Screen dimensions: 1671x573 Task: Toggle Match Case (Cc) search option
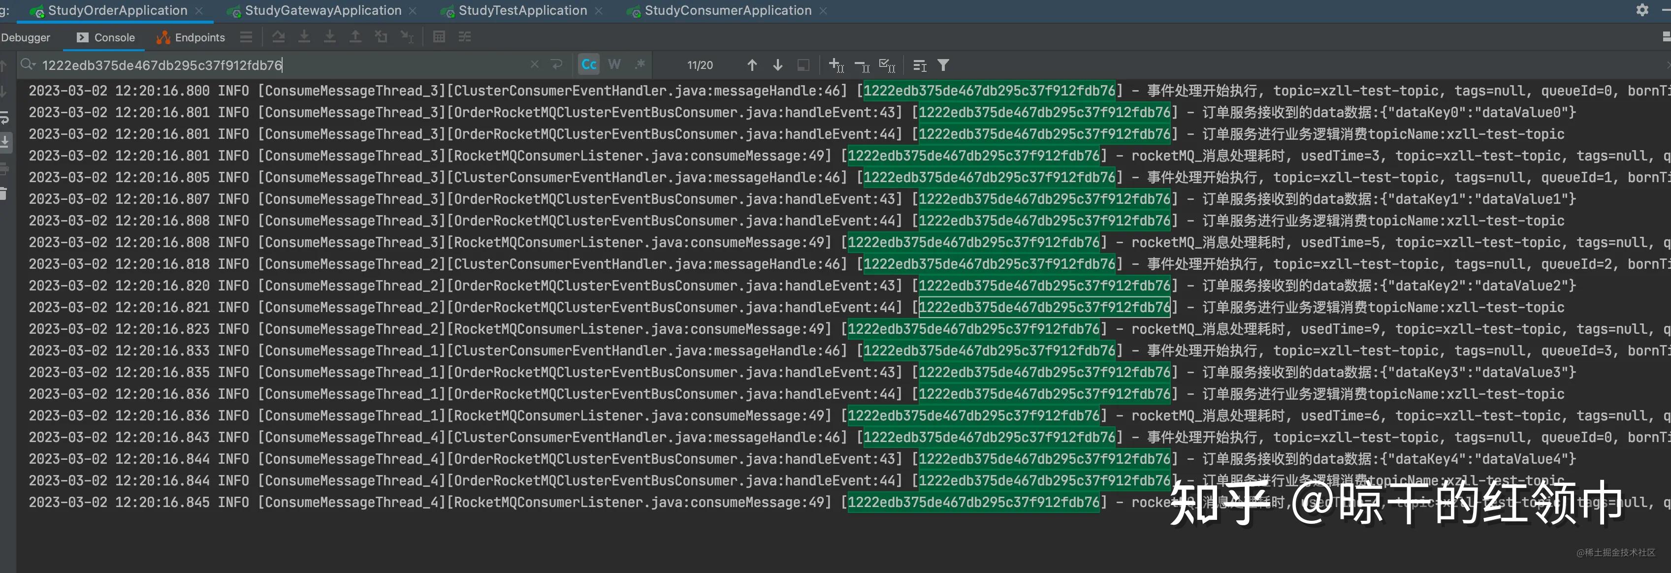(x=588, y=64)
